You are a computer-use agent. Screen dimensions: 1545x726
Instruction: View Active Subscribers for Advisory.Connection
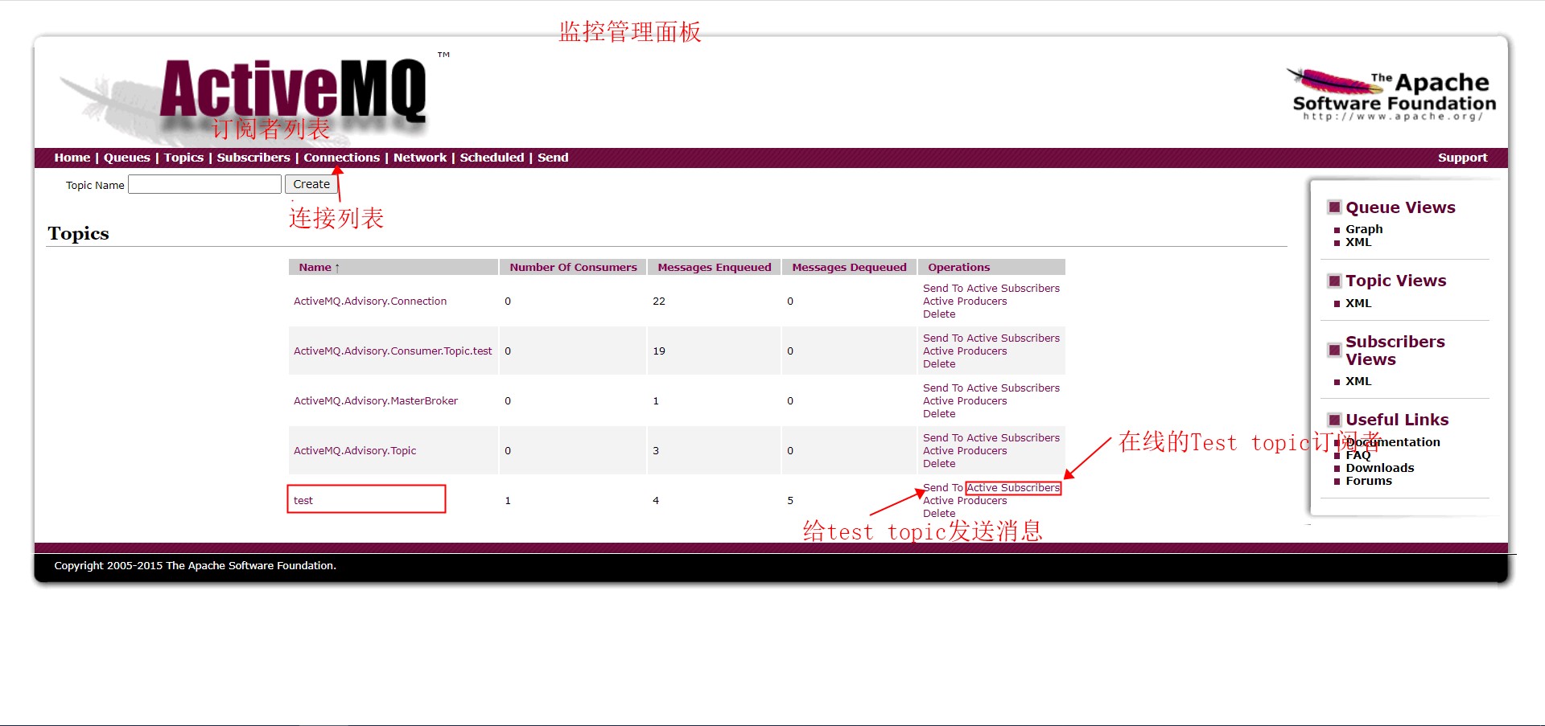(1013, 288)
